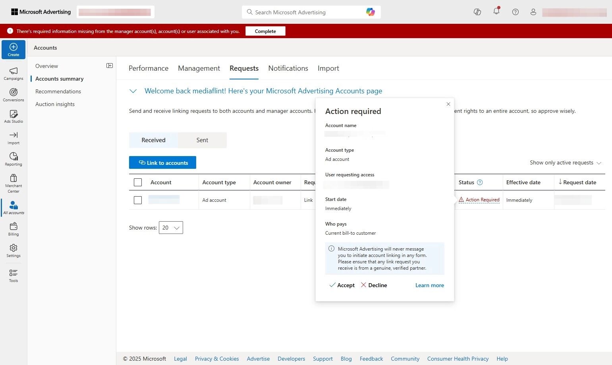
Task: Open the Blog footer link
Action: pyautogui.click(x=346, y=359)
